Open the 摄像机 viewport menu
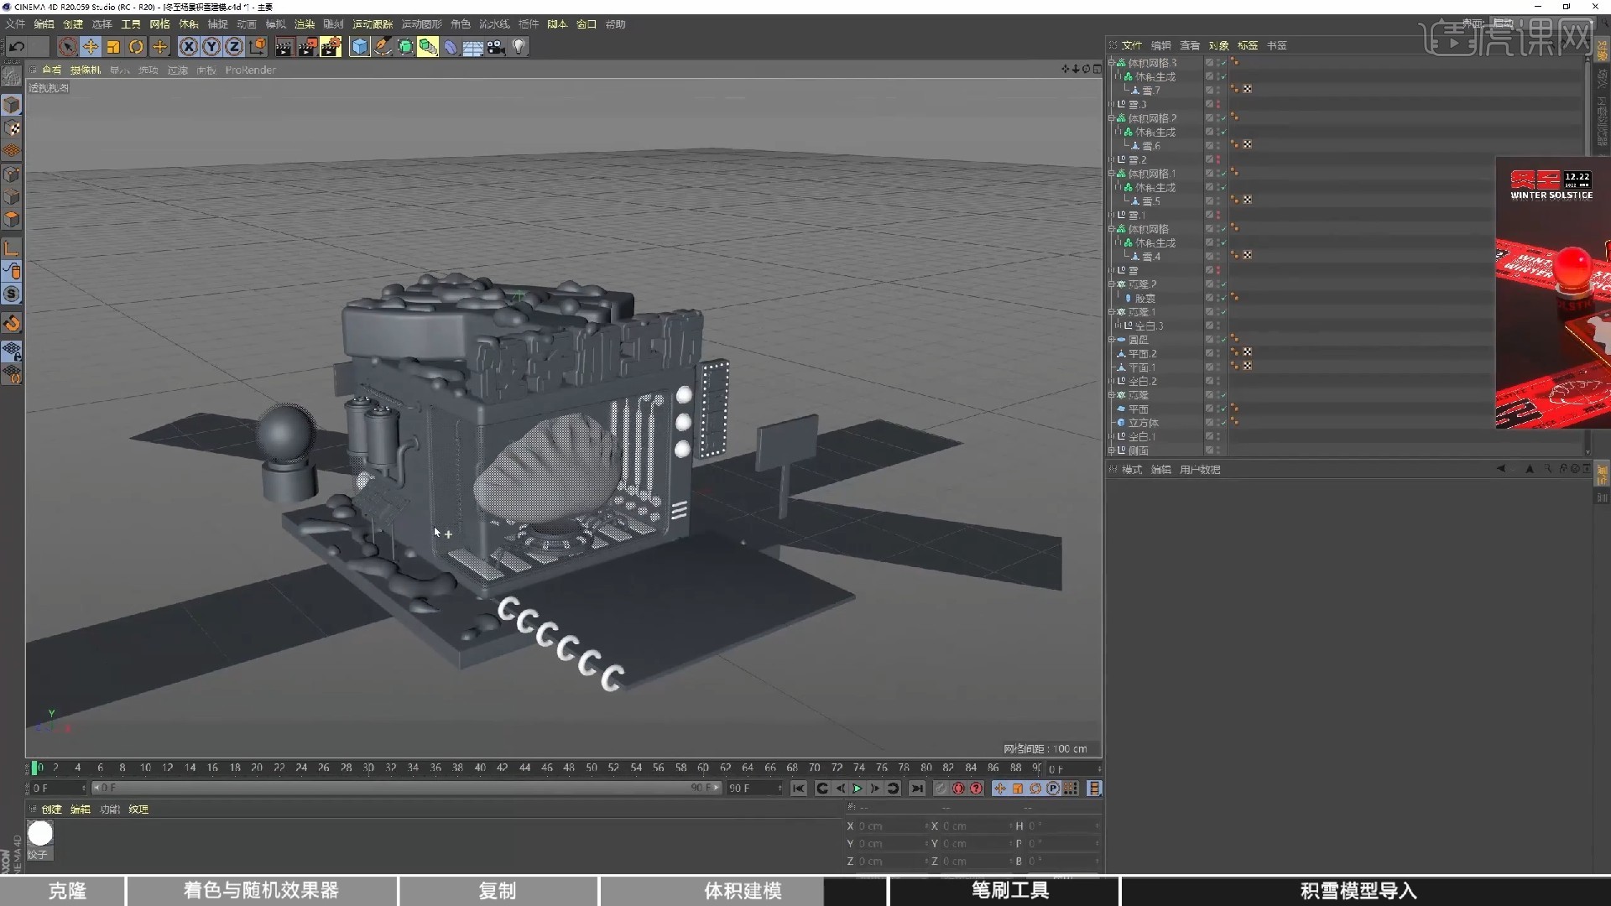 [x=85, y=70]
